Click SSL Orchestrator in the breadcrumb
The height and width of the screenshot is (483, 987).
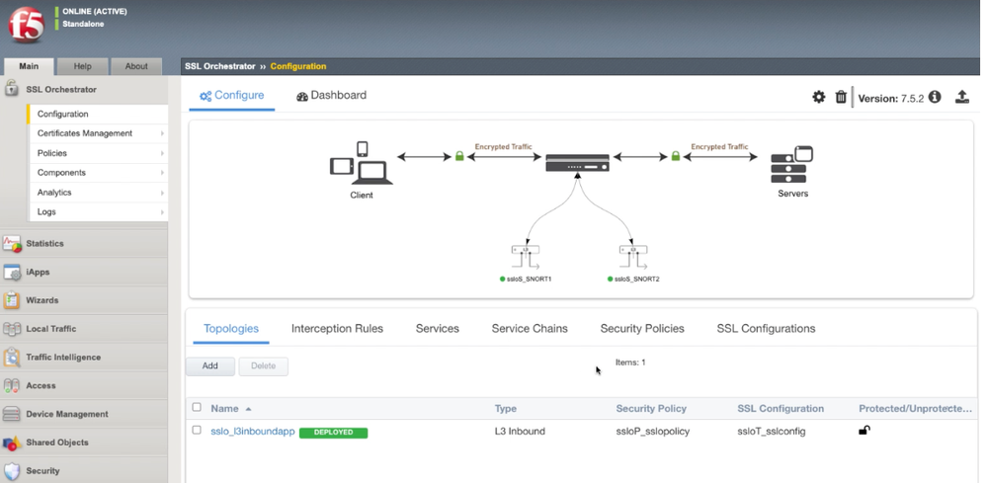click(x=219, y=66)
